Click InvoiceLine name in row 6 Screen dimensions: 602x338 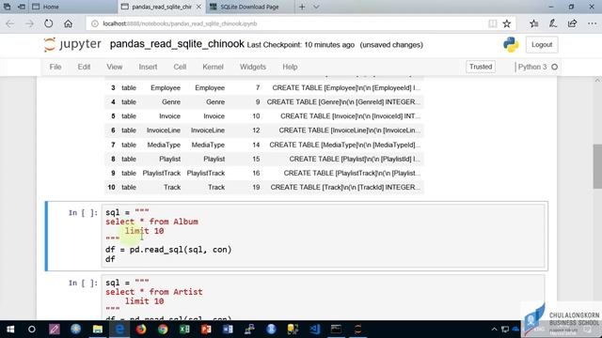[163, 131]
